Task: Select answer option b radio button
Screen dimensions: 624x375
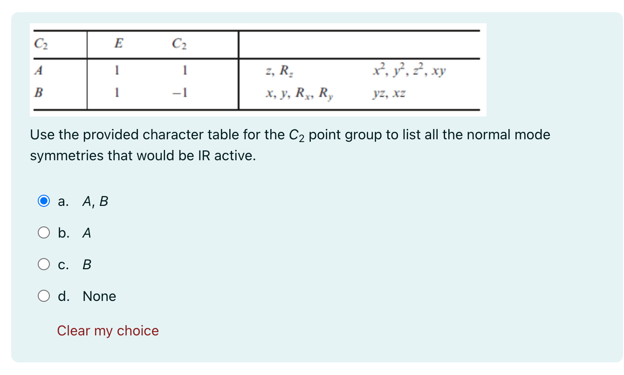Action: click(44, 232)
